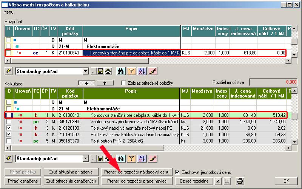Collapse Rozpočet 21-M Elektromontáže tree node
The height and width of the screenshot is (189, 302).
click(x=17, y=46)
